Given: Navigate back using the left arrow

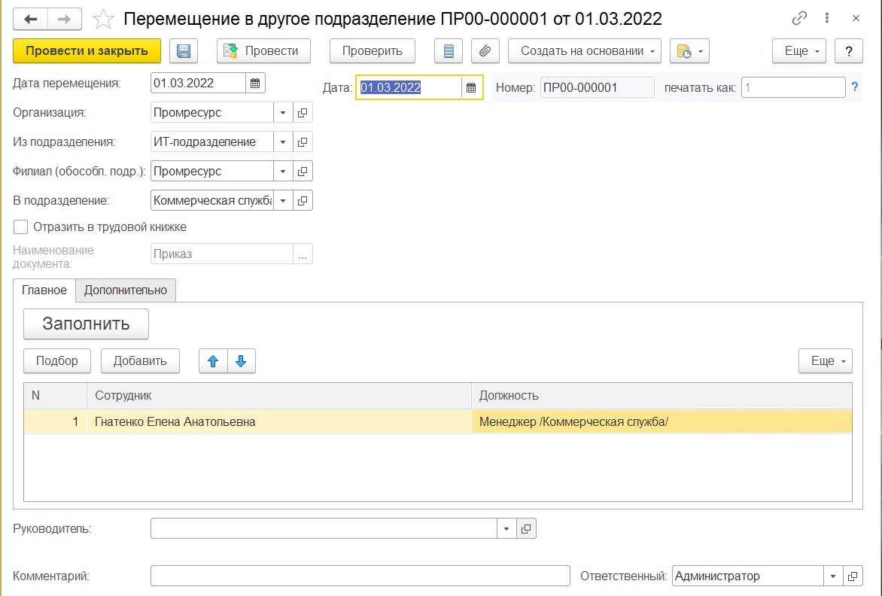Looking at the screenshot, I should coord(36,19).
